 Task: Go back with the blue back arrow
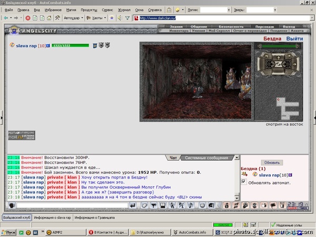tap(6, 18)
